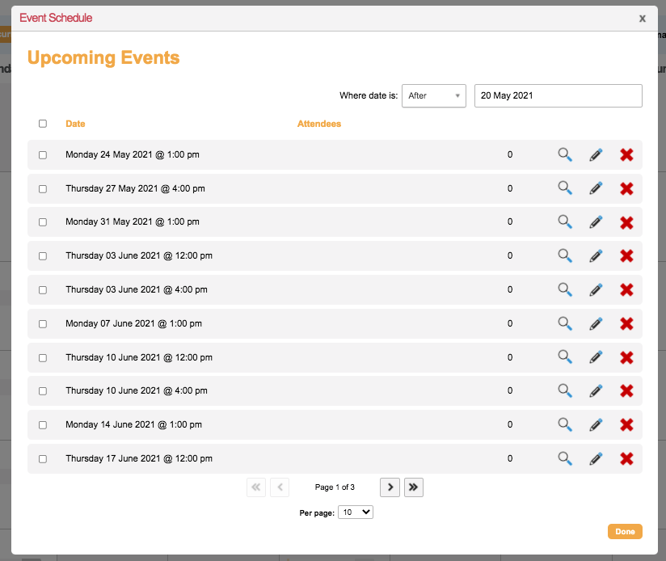This screenshot has height=561, width=666.
Task: Open pencil editor for Thursday 10 June 12:00 pm
Action: 596,357
